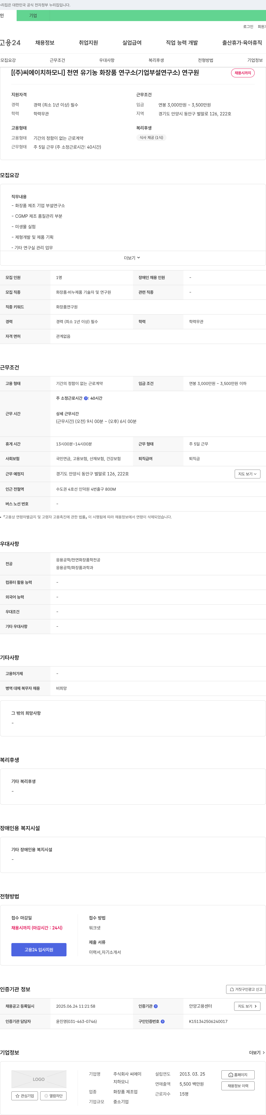Open the 취업지원 menu

point(88,42)
